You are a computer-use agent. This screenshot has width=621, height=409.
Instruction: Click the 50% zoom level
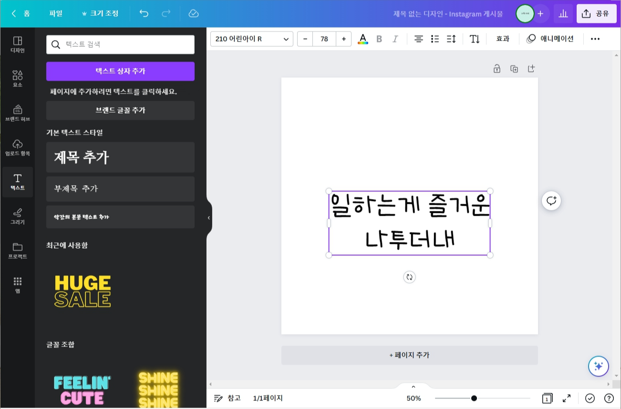414,398
